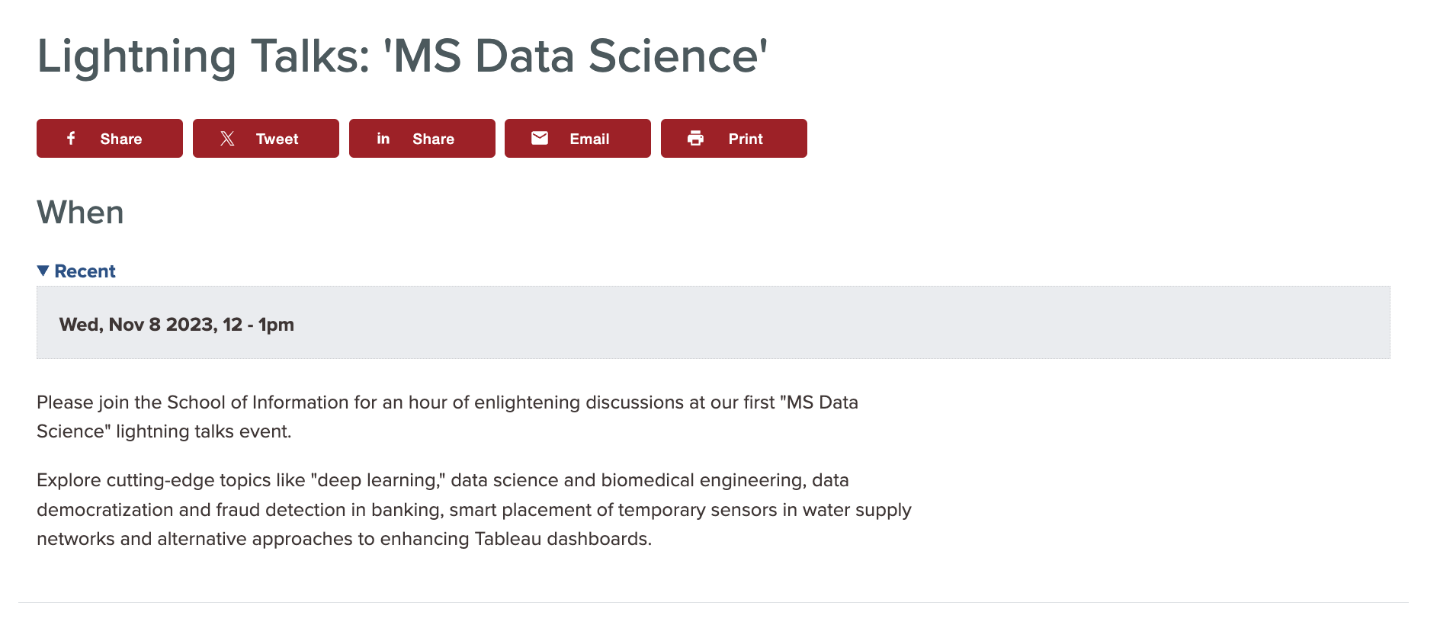Click the gray date box background area
Screen dimensions: 1453x625
713,322
